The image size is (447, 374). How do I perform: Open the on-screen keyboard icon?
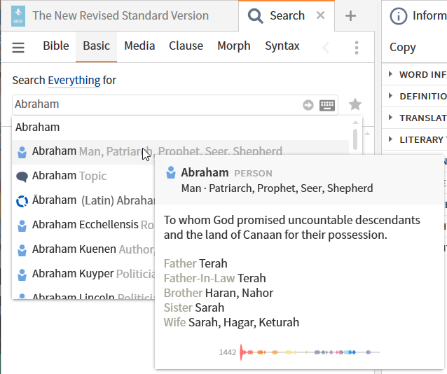(x=327, y=105)
